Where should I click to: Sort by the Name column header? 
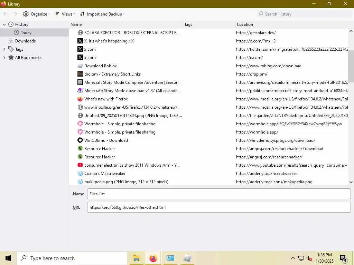pyautogui.click(x=126, y=24)
